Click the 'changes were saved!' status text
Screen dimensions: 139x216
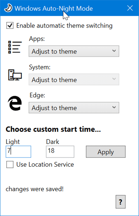[34, 189]
